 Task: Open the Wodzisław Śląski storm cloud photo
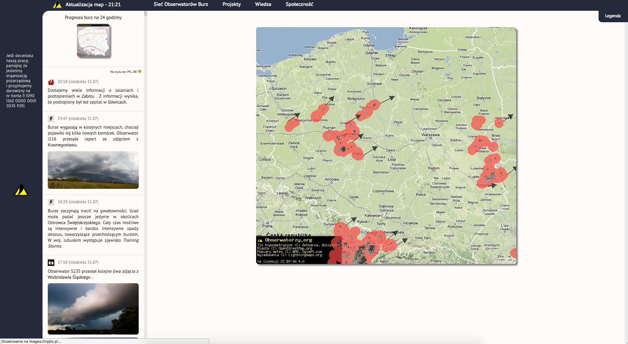point(93,309)
